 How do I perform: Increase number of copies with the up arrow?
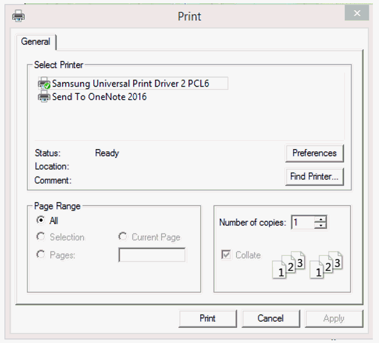click(x=320, y=219)
